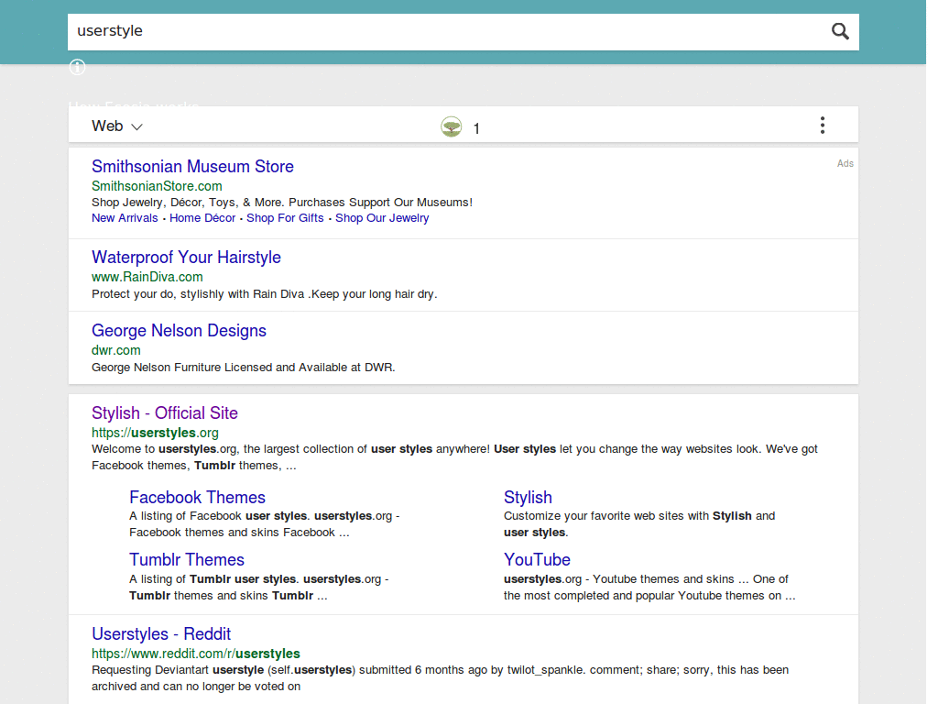This screenshot has height=704, width=938.
Task: Click the Stylish sitelink under the official site
Action: 528,497
